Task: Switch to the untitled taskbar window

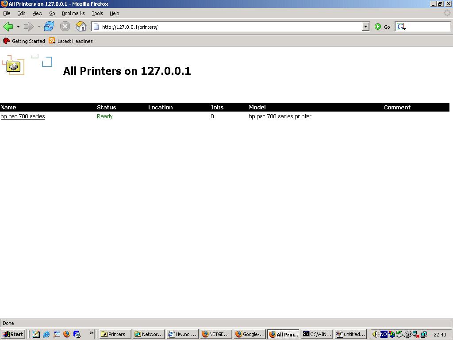Action: (x=351, y=334)
